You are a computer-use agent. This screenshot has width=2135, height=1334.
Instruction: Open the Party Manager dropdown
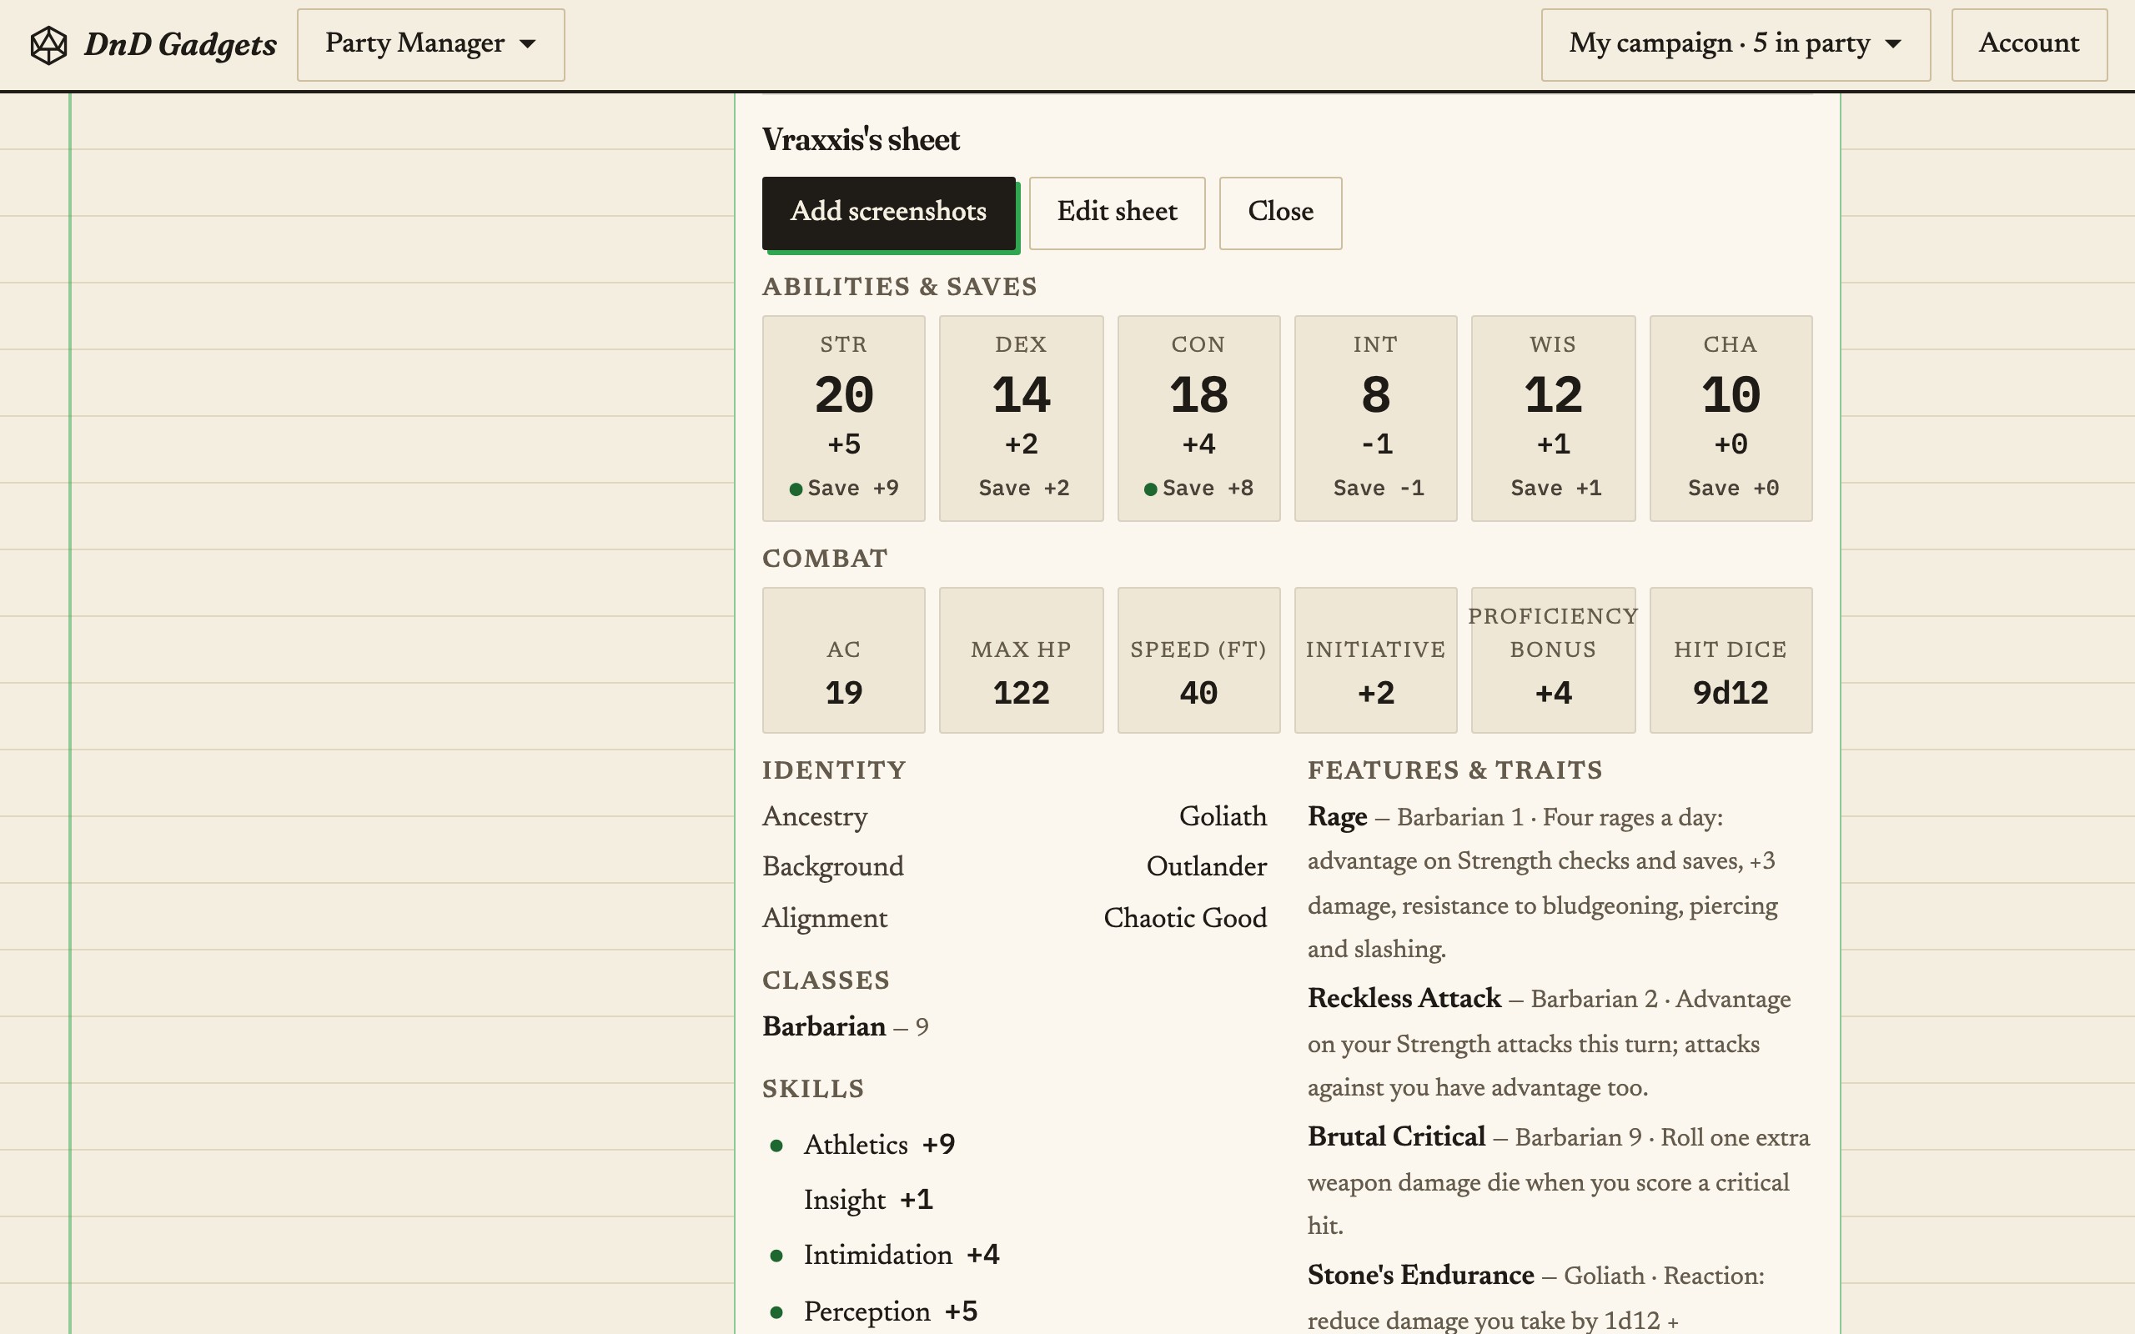point(430,44)
